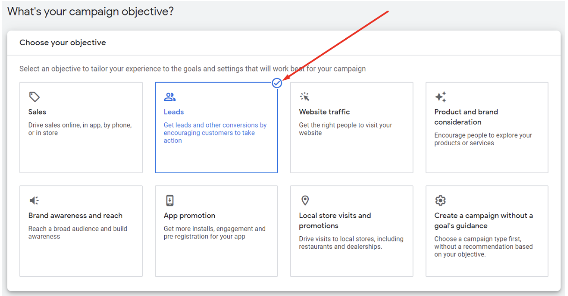Screen dimensions: 568x296
Task: Click 'Drive visits to local stores' description
Action: click(x=351, y=243)
